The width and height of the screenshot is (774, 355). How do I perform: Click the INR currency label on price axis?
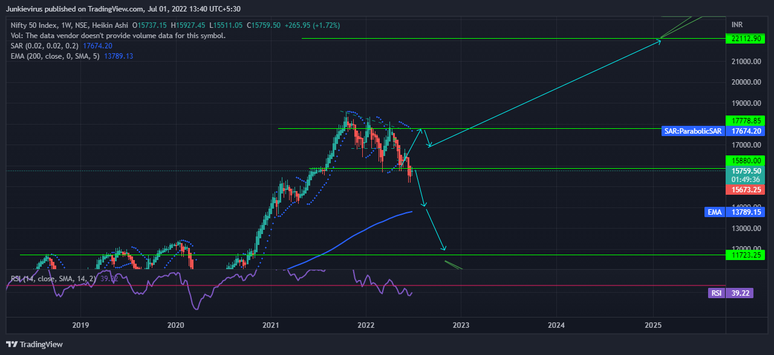pyautogui.click(x=737, y=25)
